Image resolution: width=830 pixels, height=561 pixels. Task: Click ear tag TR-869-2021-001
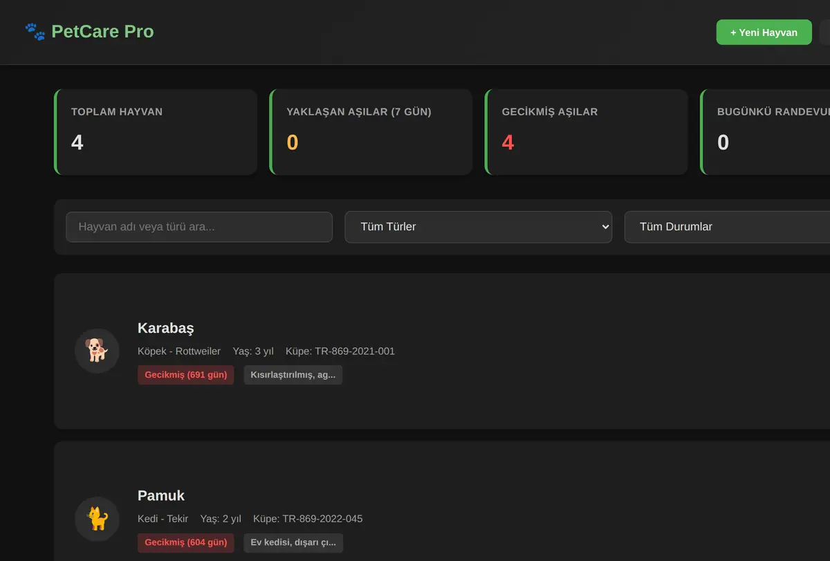(x=340, y=351)
